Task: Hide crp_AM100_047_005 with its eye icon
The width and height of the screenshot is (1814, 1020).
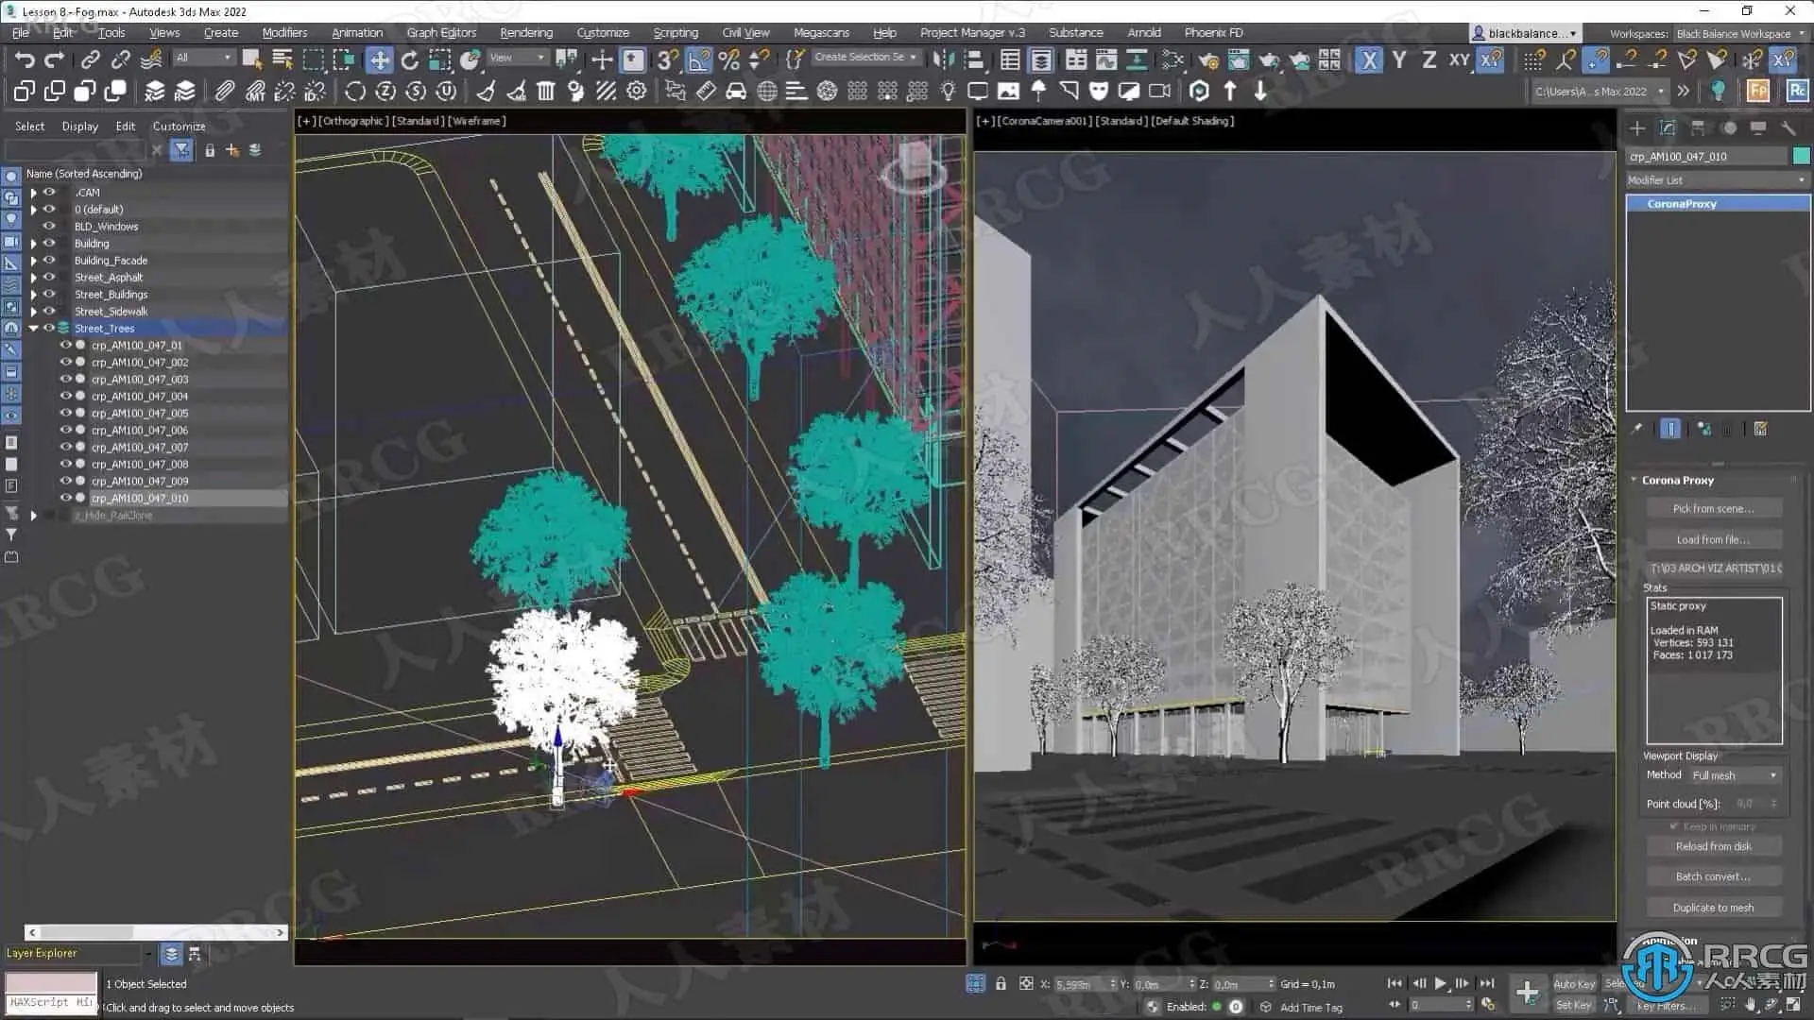Action: click(x=66, y=413)
